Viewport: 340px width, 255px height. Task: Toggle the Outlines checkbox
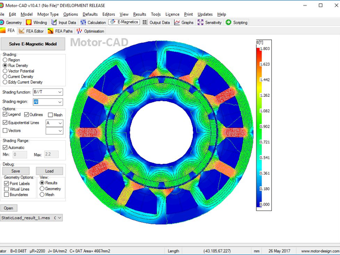[26, 114]
